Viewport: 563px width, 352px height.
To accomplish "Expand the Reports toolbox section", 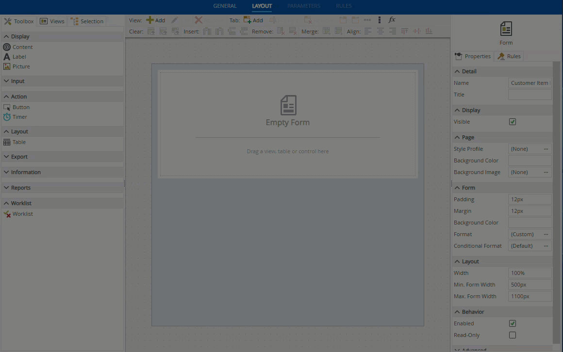I will tap(20, 188).
